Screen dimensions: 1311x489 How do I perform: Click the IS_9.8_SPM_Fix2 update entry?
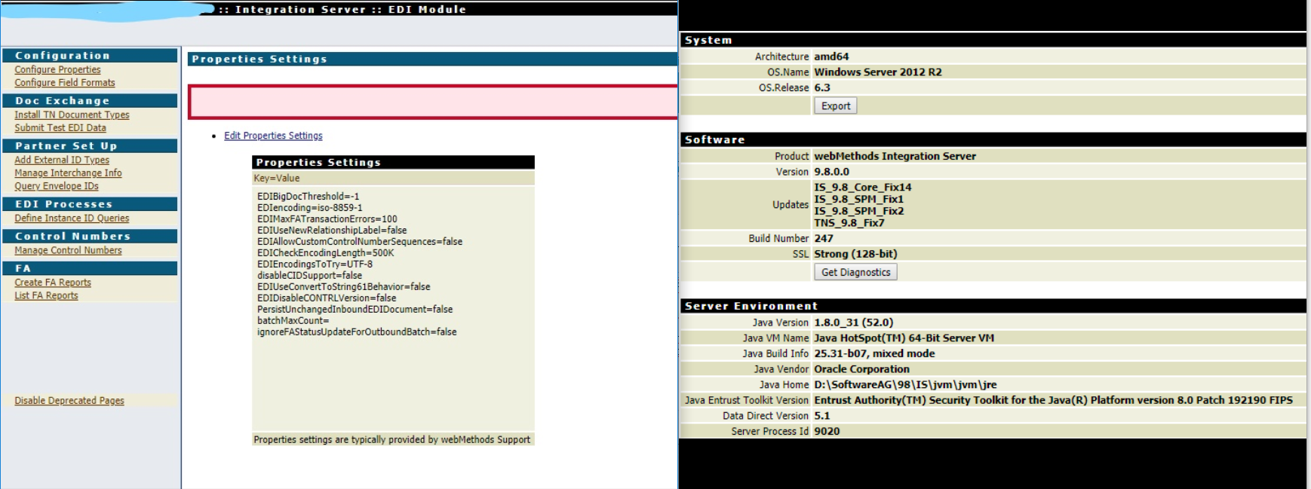coord(858,211)
